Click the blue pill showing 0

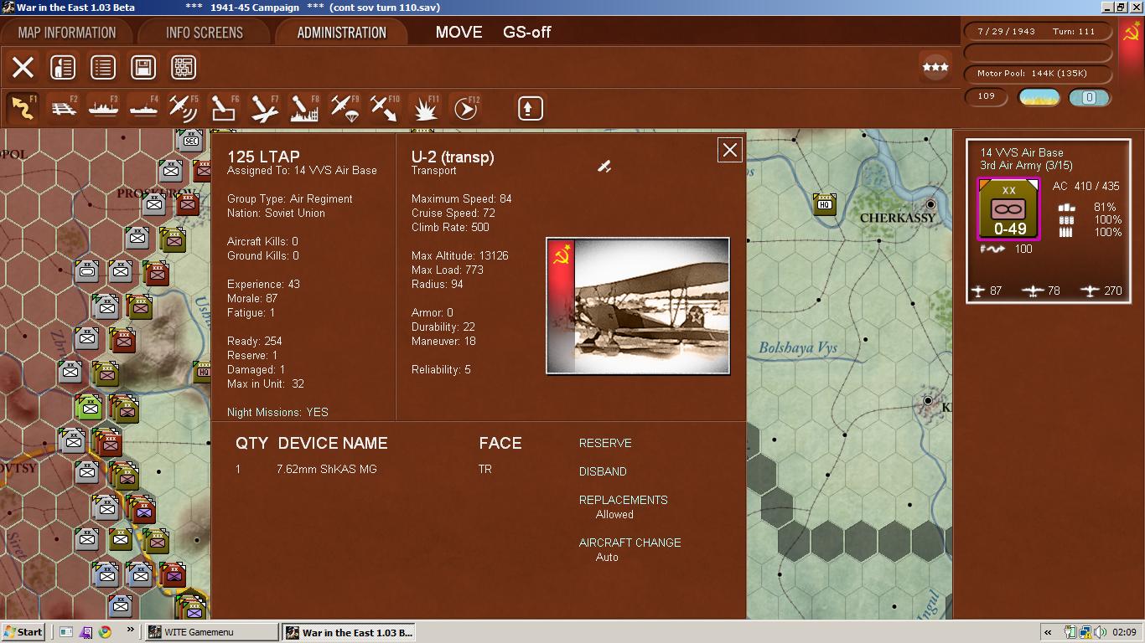coord(1089,97)
